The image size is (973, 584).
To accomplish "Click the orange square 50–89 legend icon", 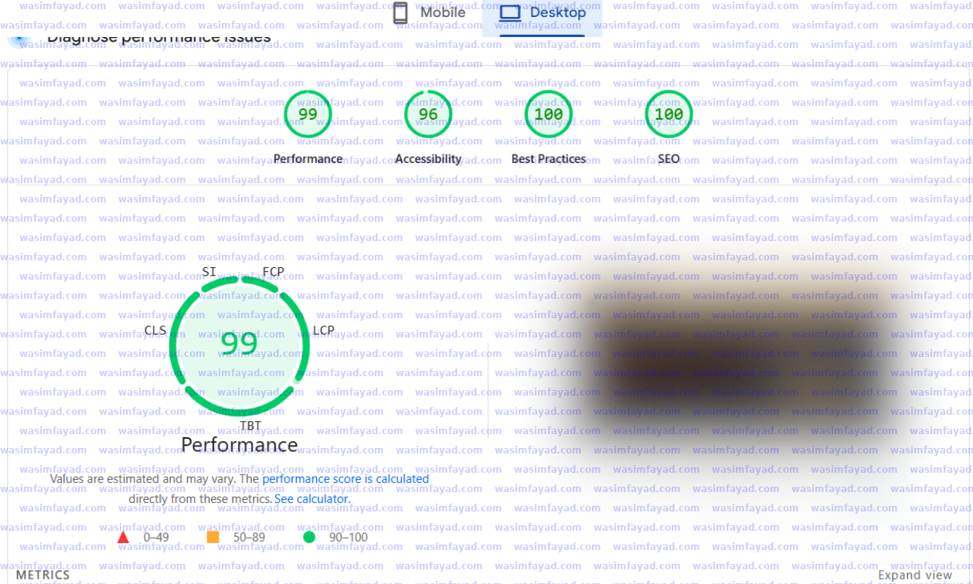I will coord(213,538).
